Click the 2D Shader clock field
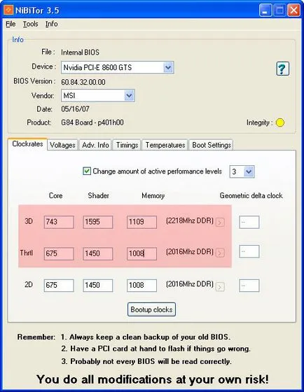 click(x=98, y=286)
